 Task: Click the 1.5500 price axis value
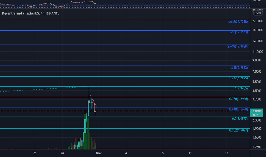click(257, 138)
